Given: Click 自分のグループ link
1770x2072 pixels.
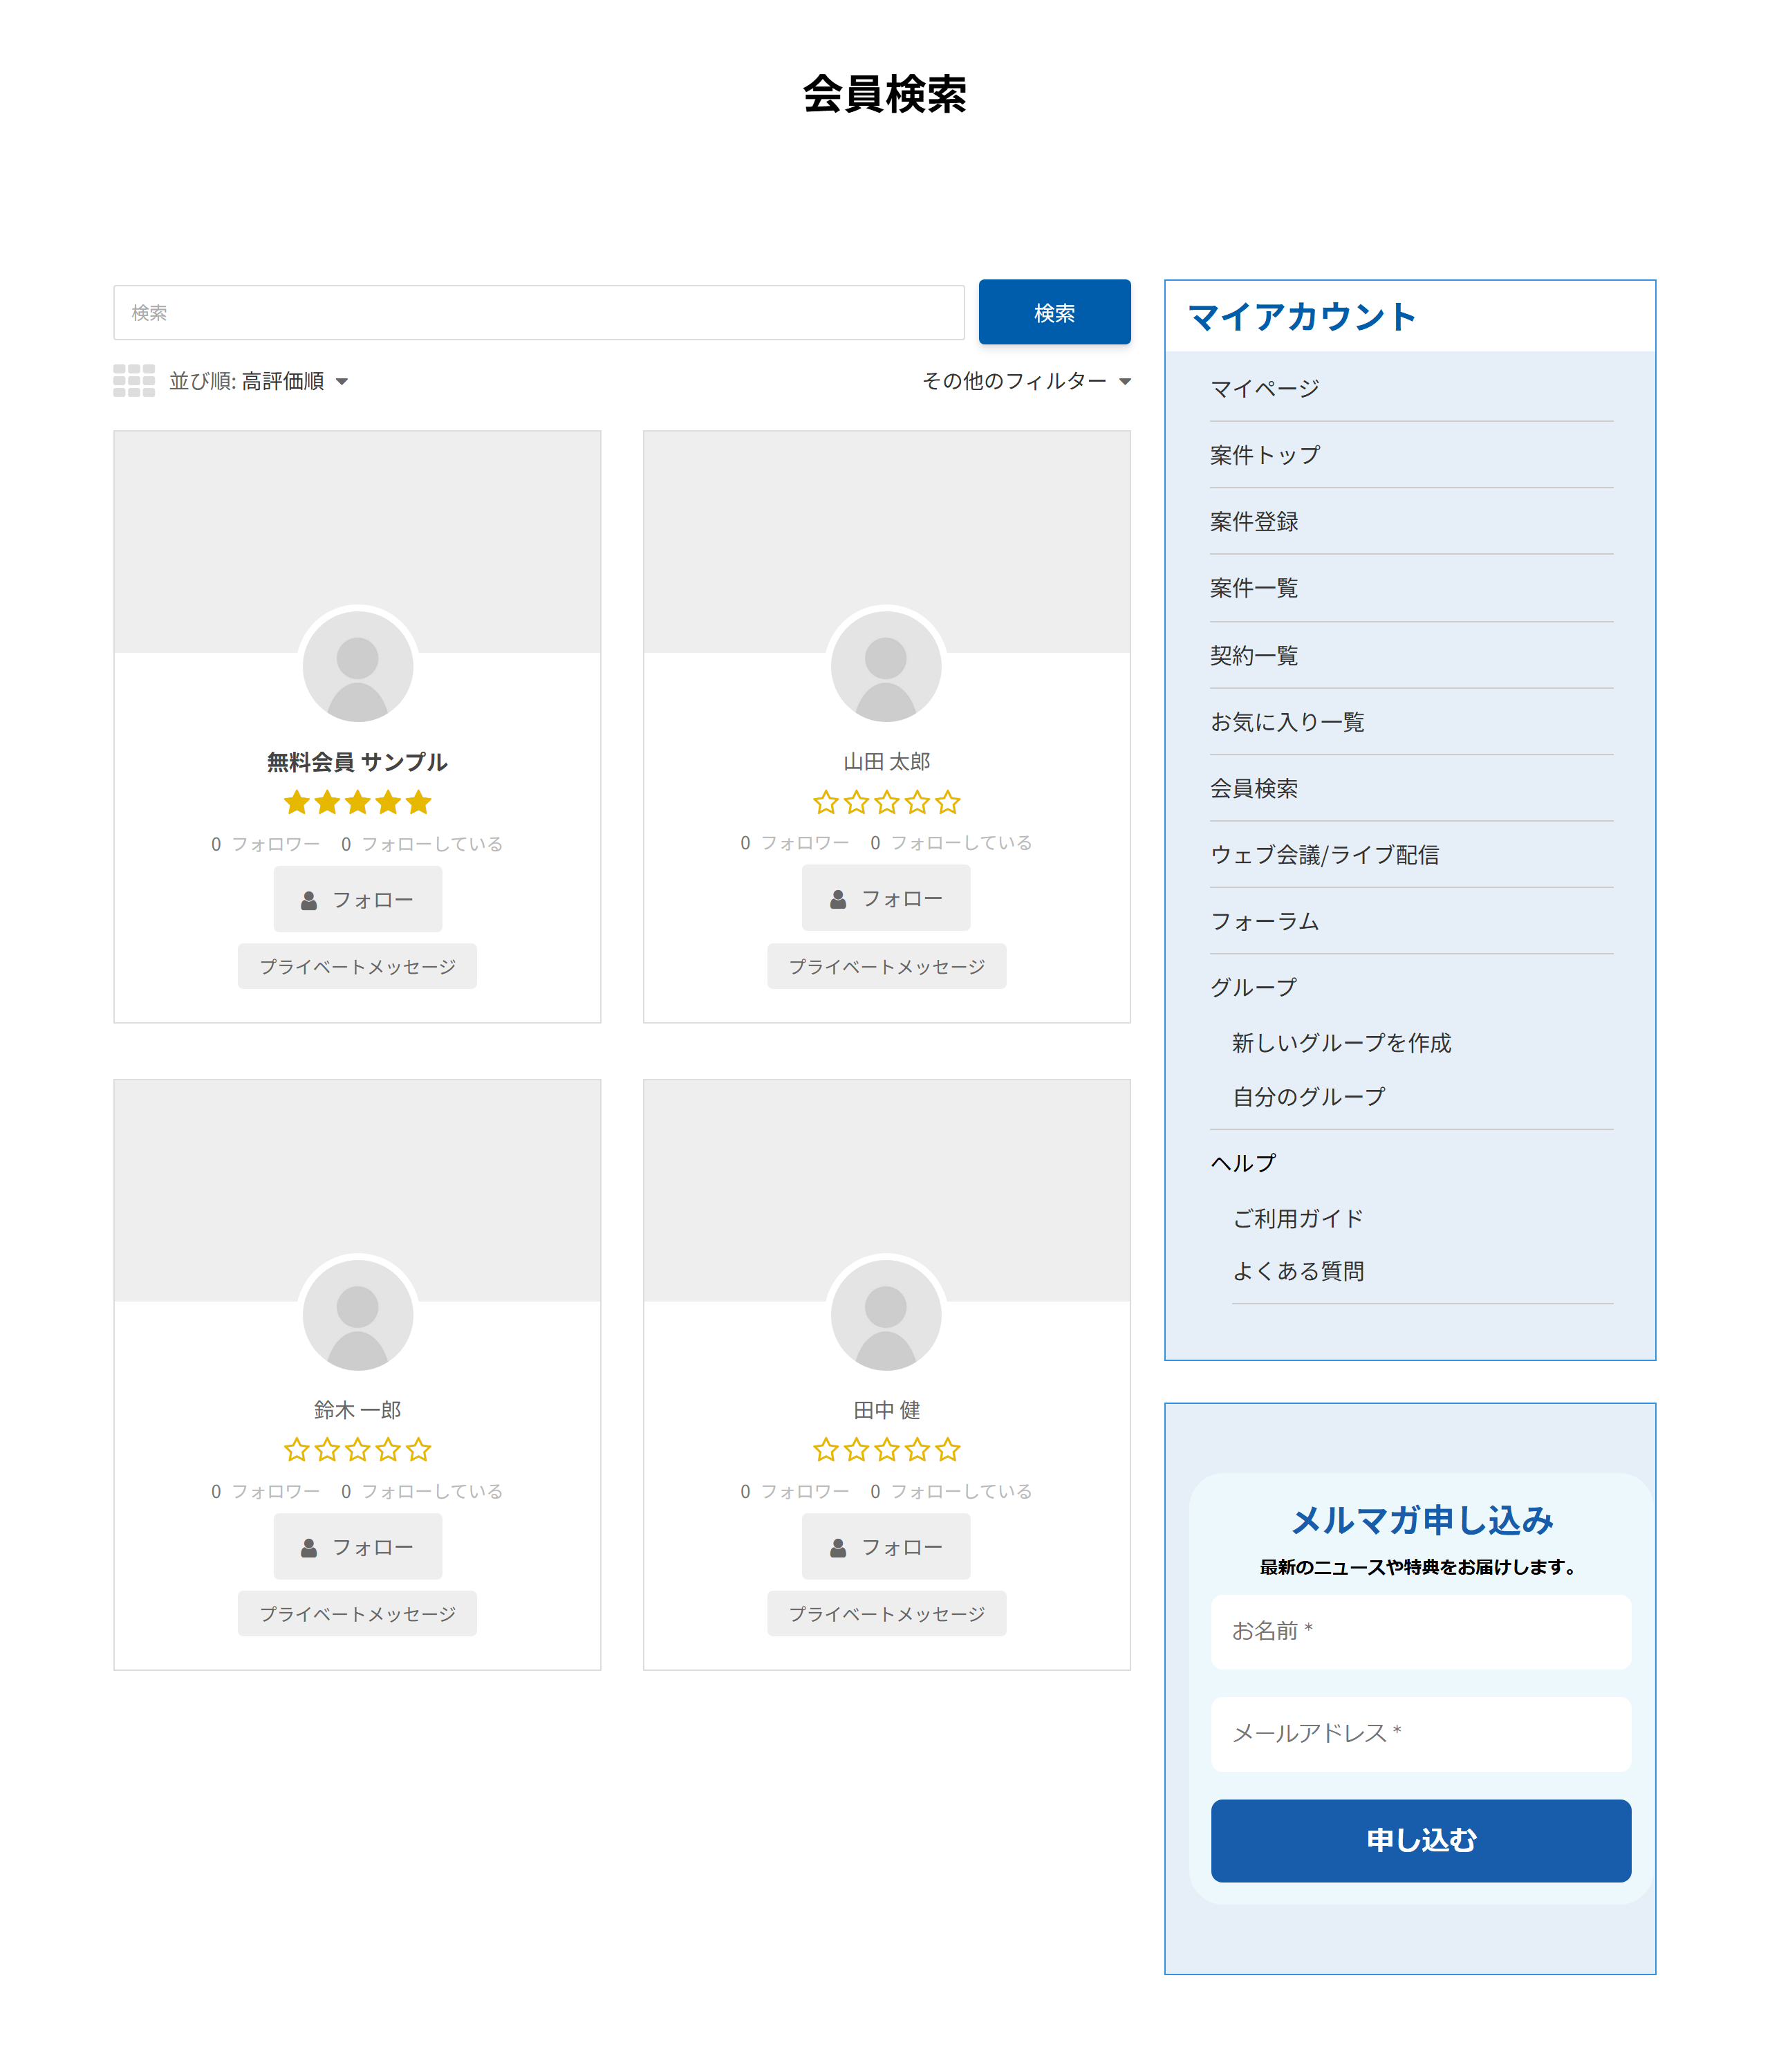Looking at the screenshot, I should click(x=1308, y=1097).
